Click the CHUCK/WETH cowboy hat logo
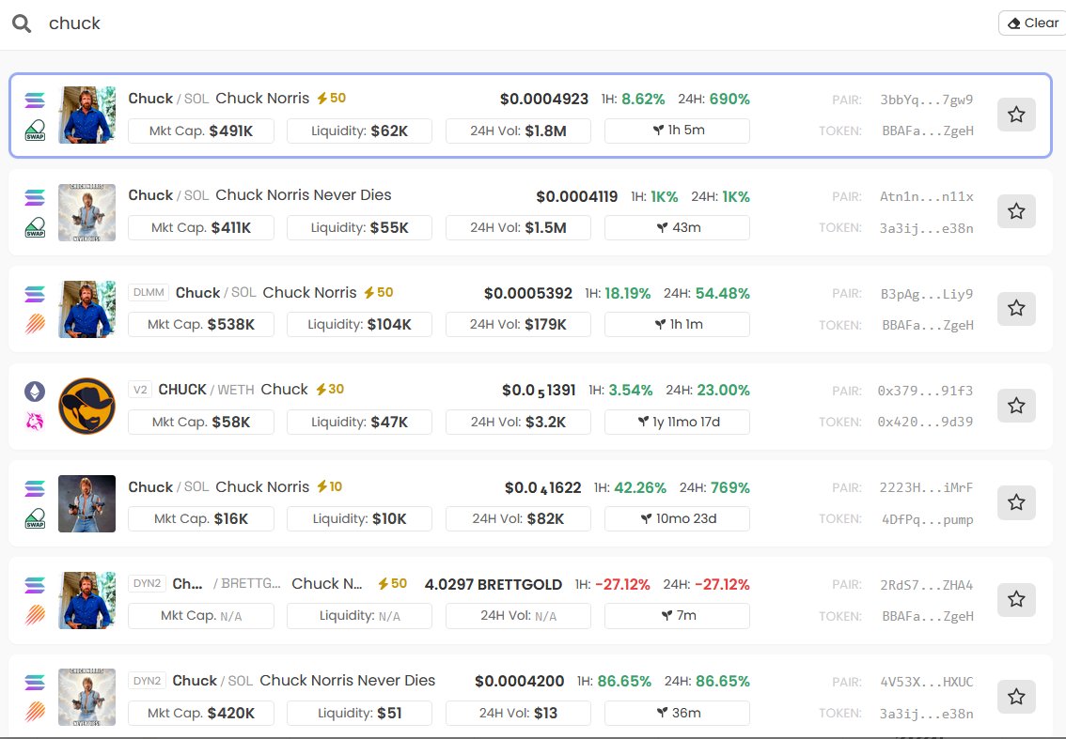1066x739 pixels. point(87,407)
